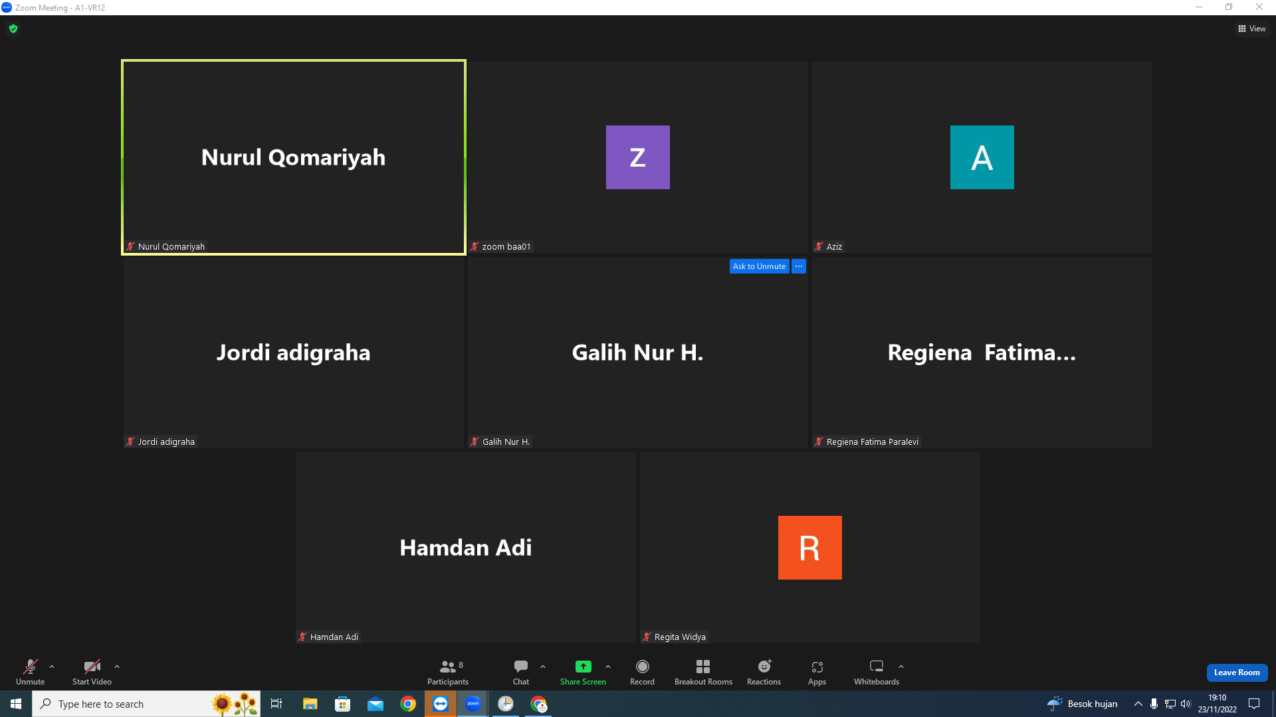The image size is (1276, 717).
Task: Open Google Chrome from taskbar
Action: pos(408,704)
